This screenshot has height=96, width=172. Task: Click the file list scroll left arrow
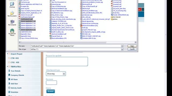[20, 42]
